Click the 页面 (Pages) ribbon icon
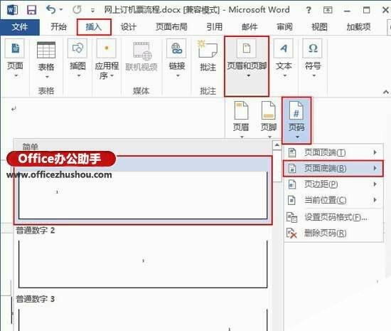 (x=15, y=48)
